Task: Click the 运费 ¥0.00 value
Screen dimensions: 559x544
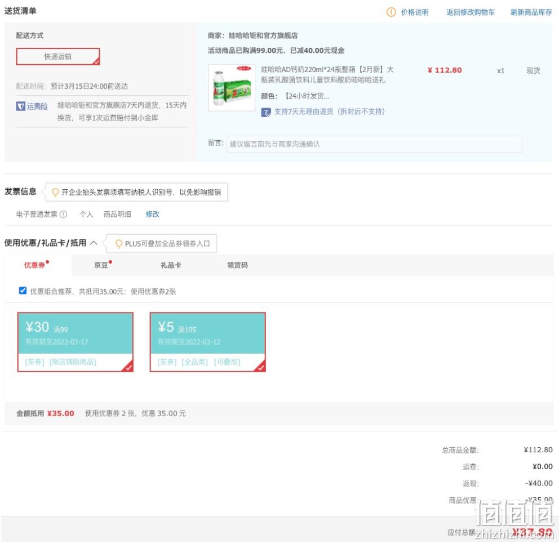Action: 542,466
